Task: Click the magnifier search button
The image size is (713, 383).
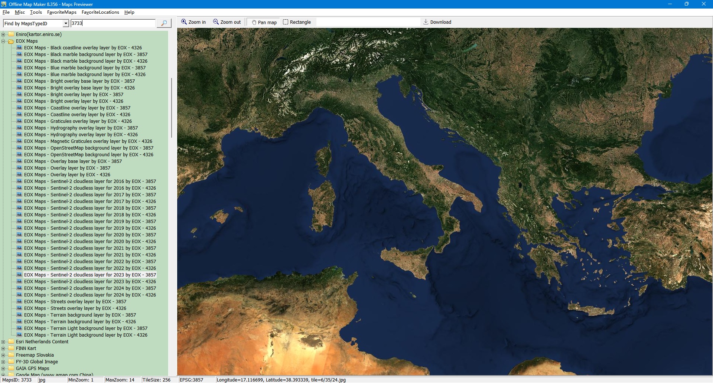Action: [164, 23]
